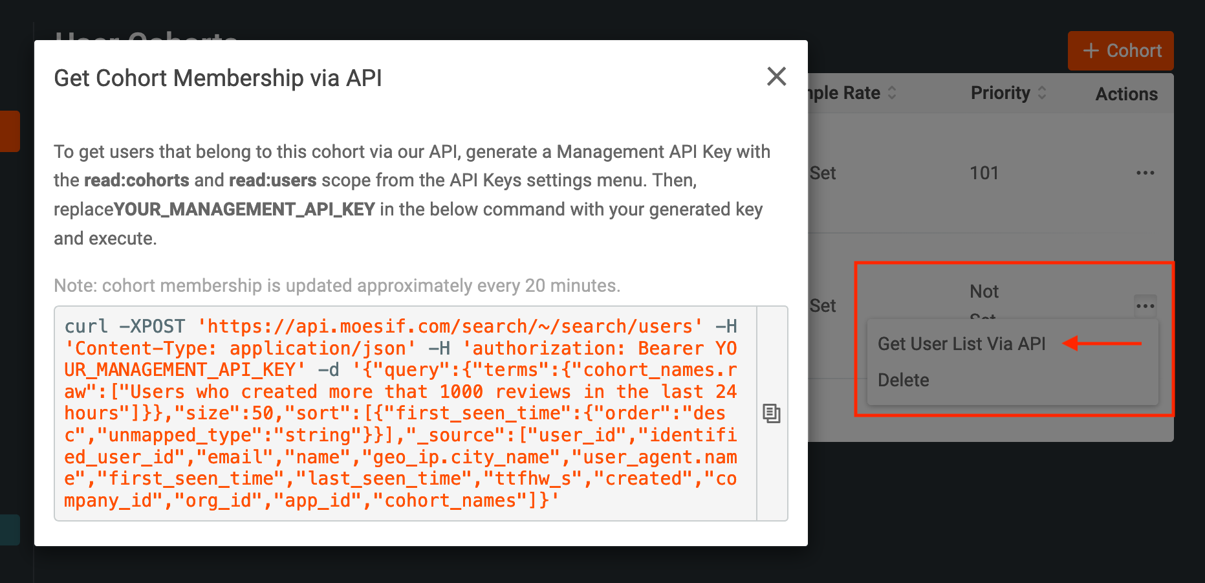Close the Get Cohort Membership via API dialog
The height and width of the screenshot is (583, 1205).
point(776,76)
